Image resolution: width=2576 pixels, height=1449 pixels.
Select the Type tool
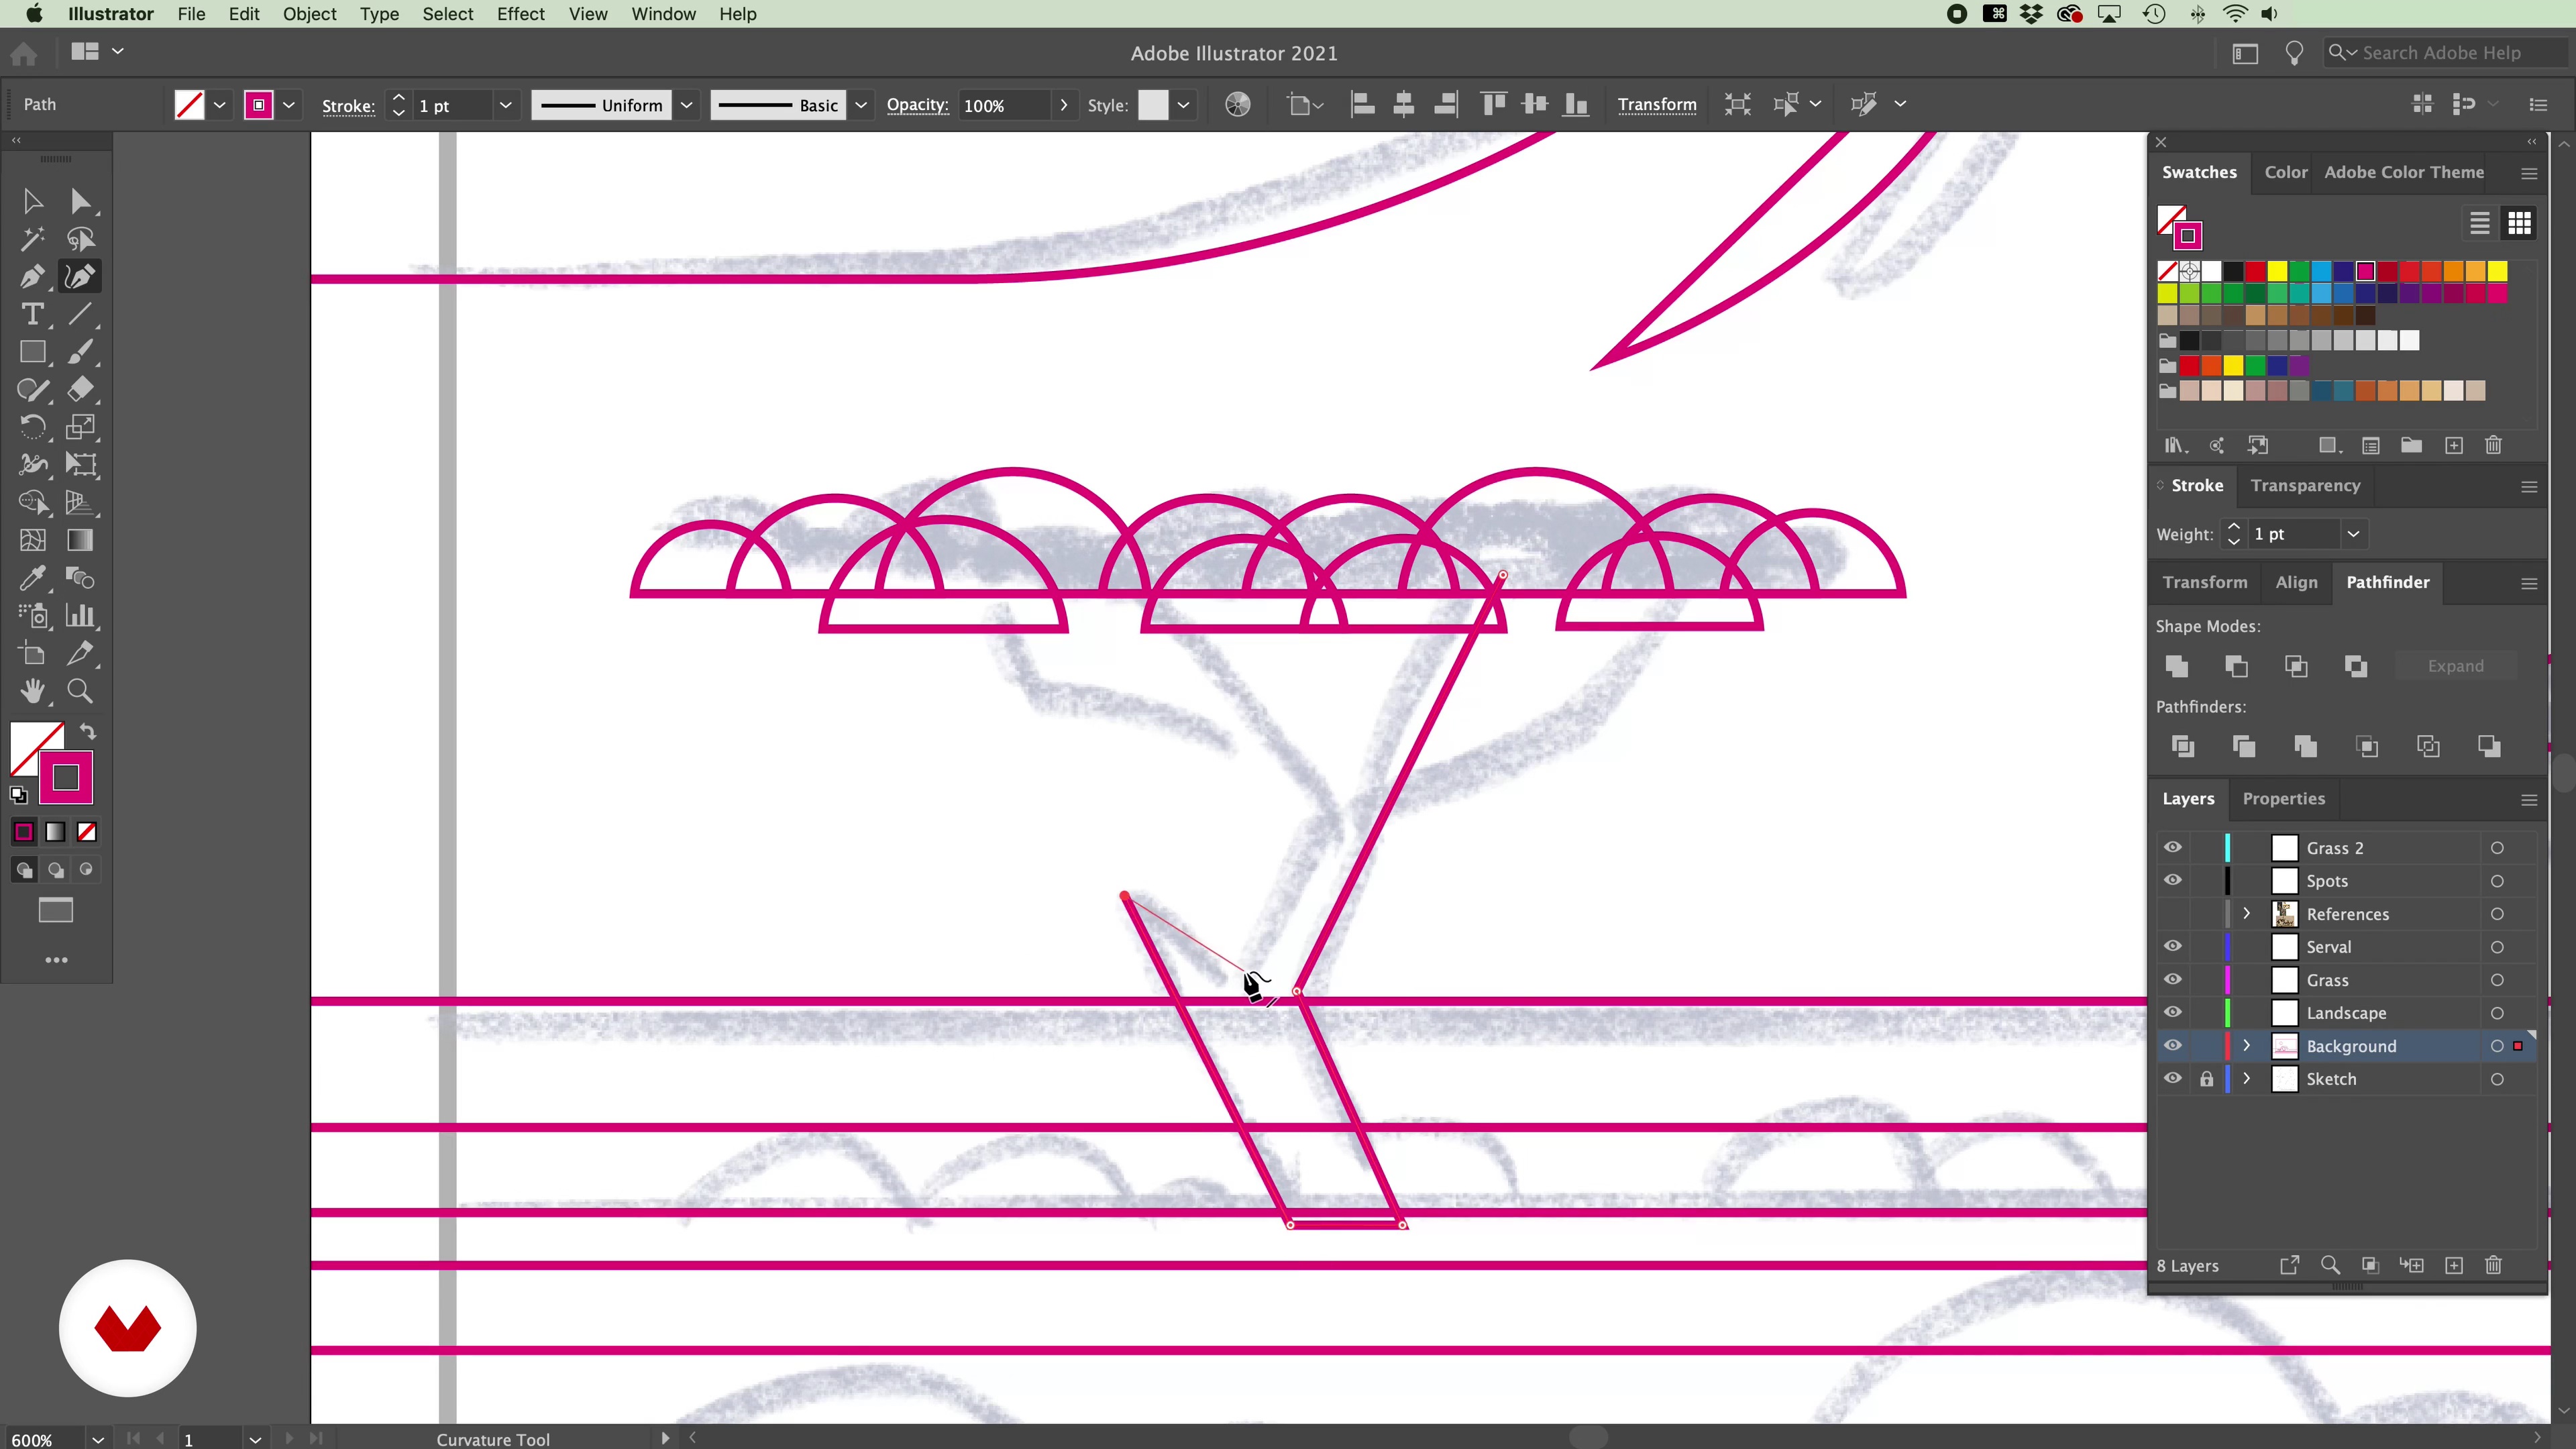[32, 314]
